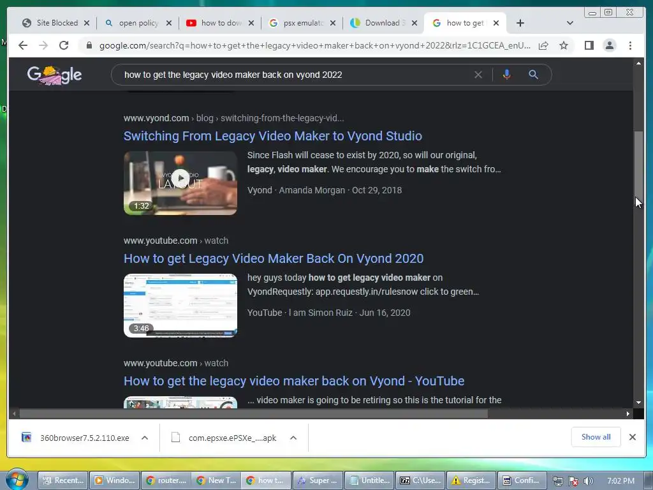Open Switching From Legacy Video Maker result
Viewport: 653px width, 490px height.
point(273,136)
